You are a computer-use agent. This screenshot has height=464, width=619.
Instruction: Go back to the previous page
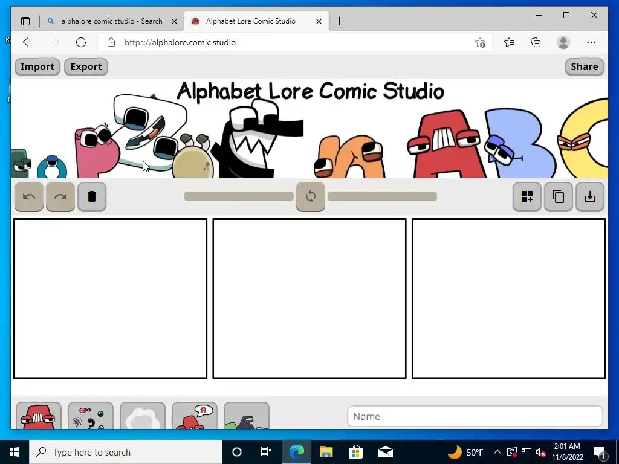(28, 42)
